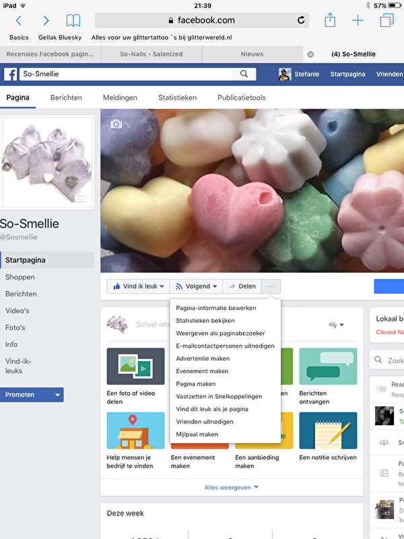
Task: Expand the 'Vind ik leuk' dropdown
Action: [139, 286]
